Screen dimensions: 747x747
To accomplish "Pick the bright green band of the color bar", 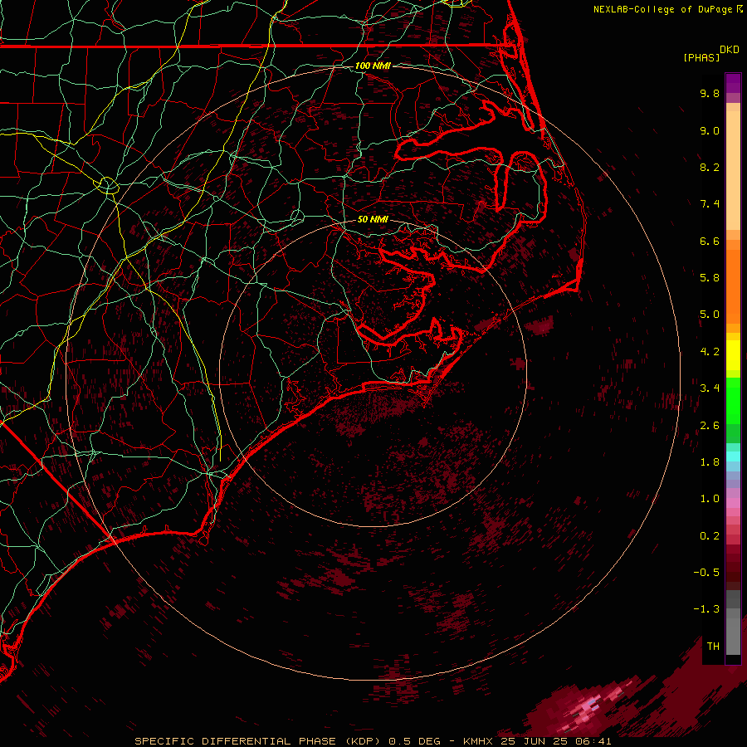I will [x=733, y=400].
